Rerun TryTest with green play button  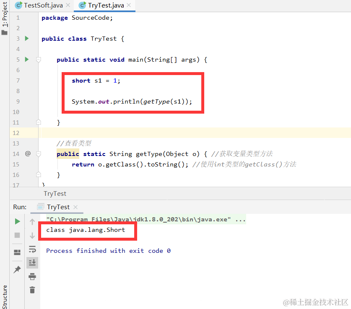click(x=17, y=221)
